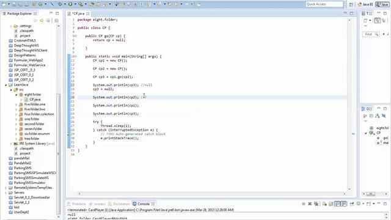The image size is (391, 220).
Task: Click the wand icon in main toolbar
Action: tap(52, 4)
